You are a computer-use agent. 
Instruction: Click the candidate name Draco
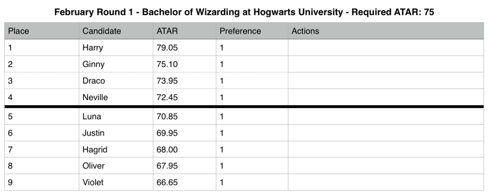[94, 81]
